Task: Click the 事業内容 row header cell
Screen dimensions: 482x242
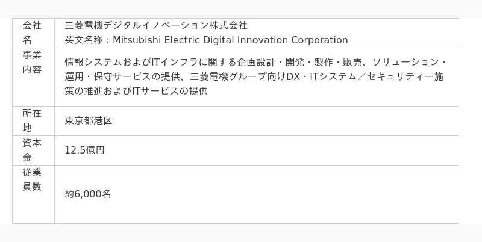Action: point(33,62)
